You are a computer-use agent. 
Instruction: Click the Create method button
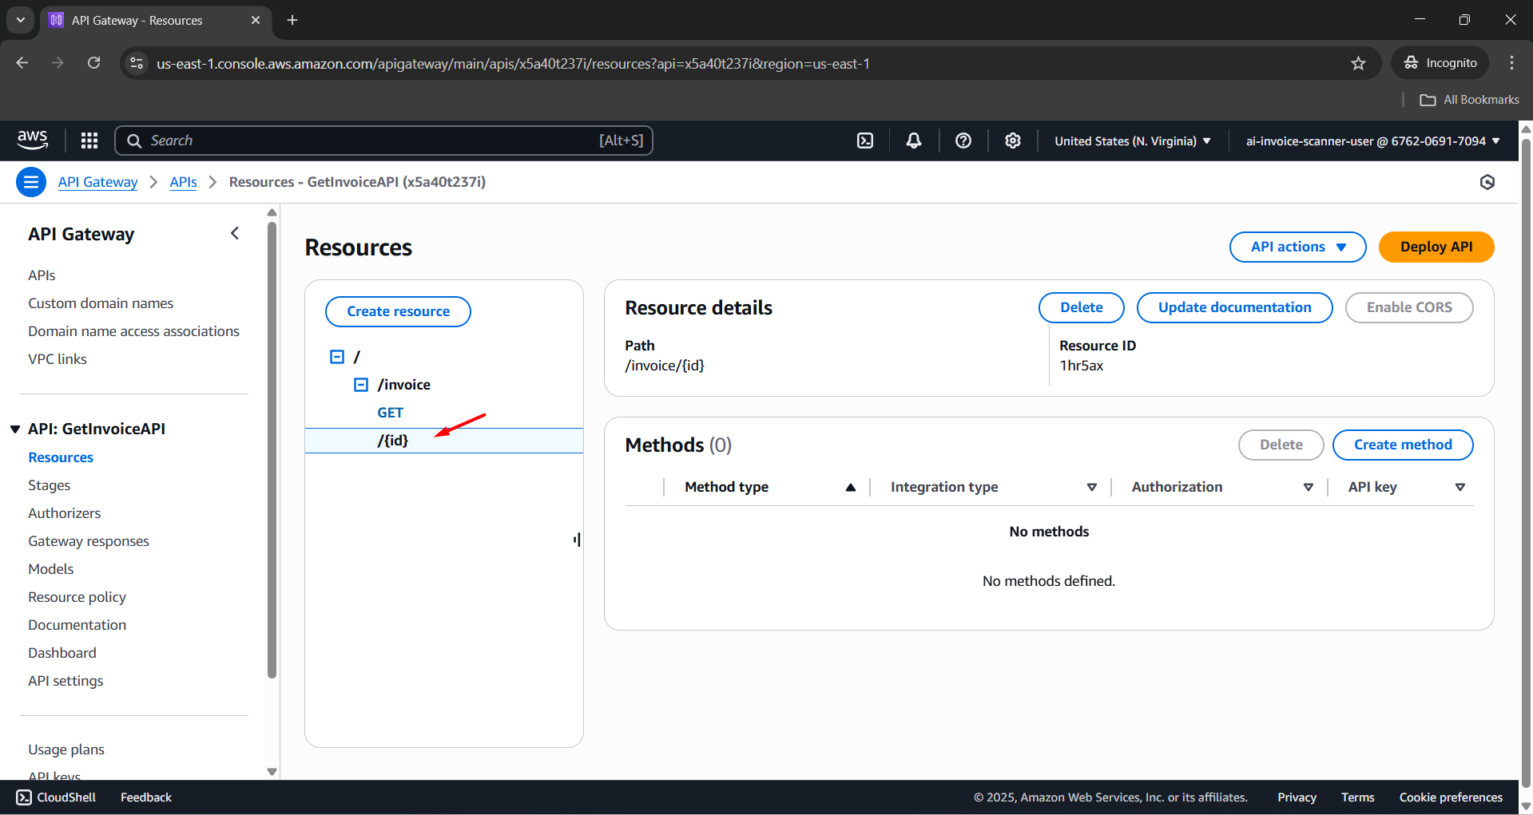(1402, 445)
